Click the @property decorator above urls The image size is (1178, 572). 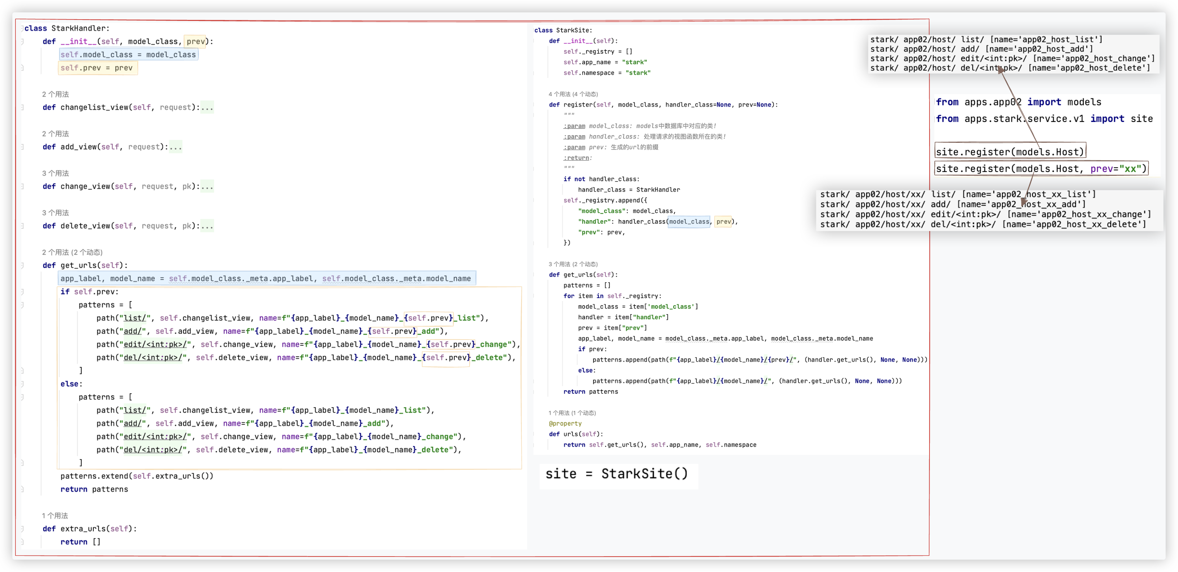pos(565,424)
